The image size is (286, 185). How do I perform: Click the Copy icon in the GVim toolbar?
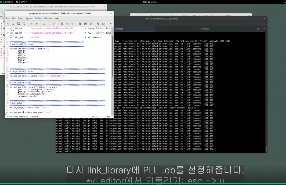pos(49,24)
